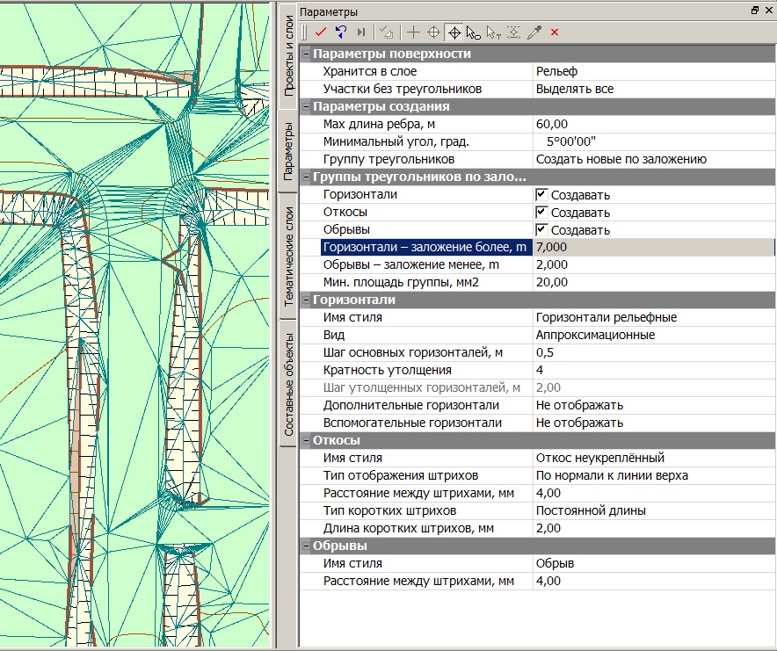Select the eyedropper pick tool
The width and height of the screenshot is (777, 651).
[534, 33]
